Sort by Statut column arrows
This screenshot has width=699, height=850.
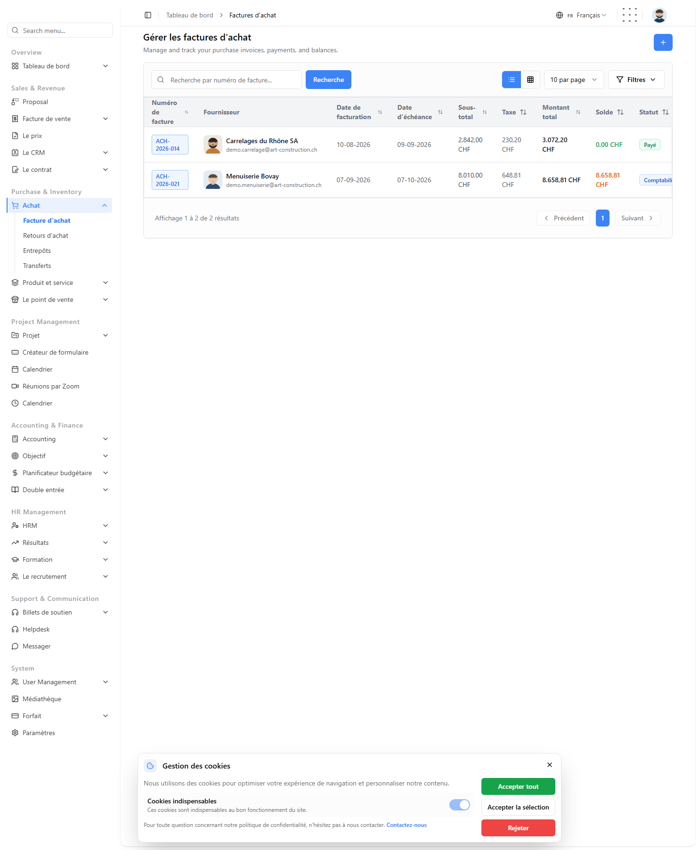(x=666, y=112)
